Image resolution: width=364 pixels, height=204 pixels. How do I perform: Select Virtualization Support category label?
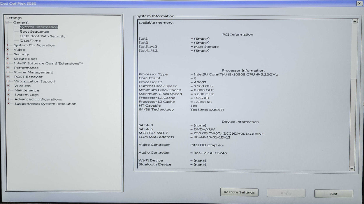pos(35,81)
